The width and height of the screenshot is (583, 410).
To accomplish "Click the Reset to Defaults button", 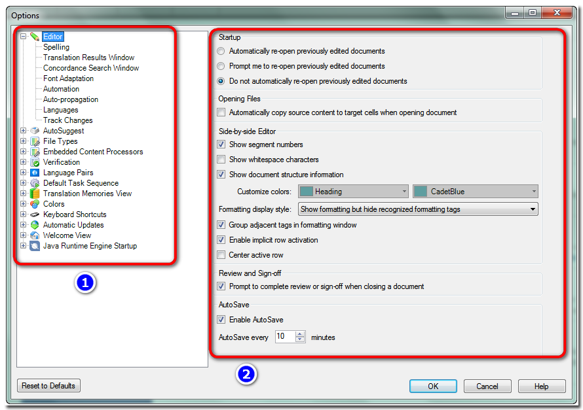I will point(48,386).
